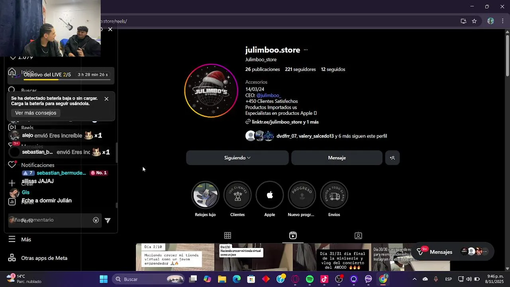This screenshot has width=510, height=287.
Task: Open Microsoft Edge from taskbar
Action: click(x=237, y=279)
